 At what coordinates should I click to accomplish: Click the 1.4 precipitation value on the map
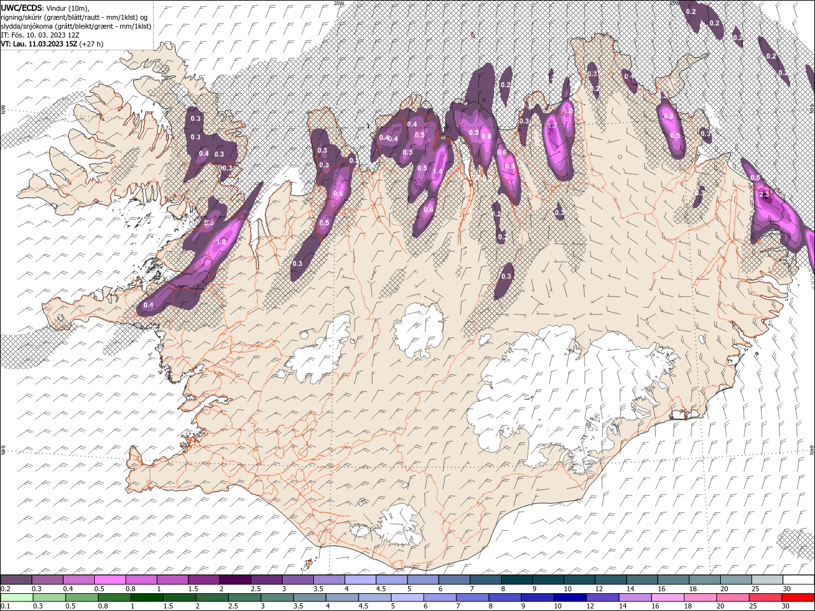click(x=437, y=172)
